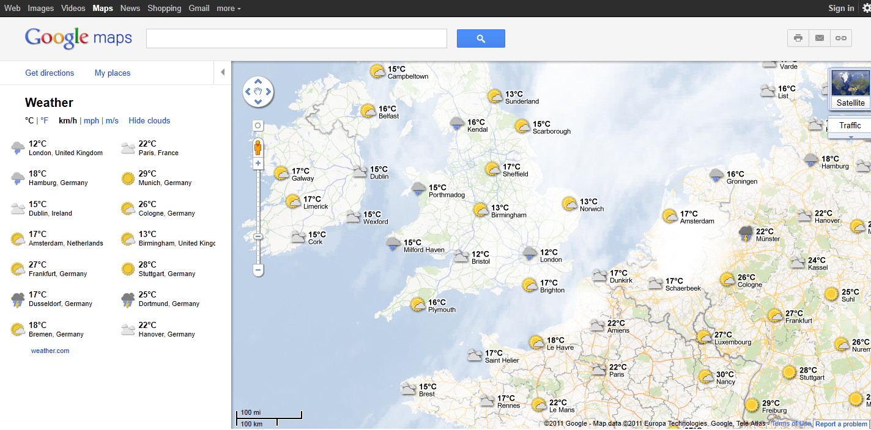Pan map up with navigation arrow

pos(258,81)
